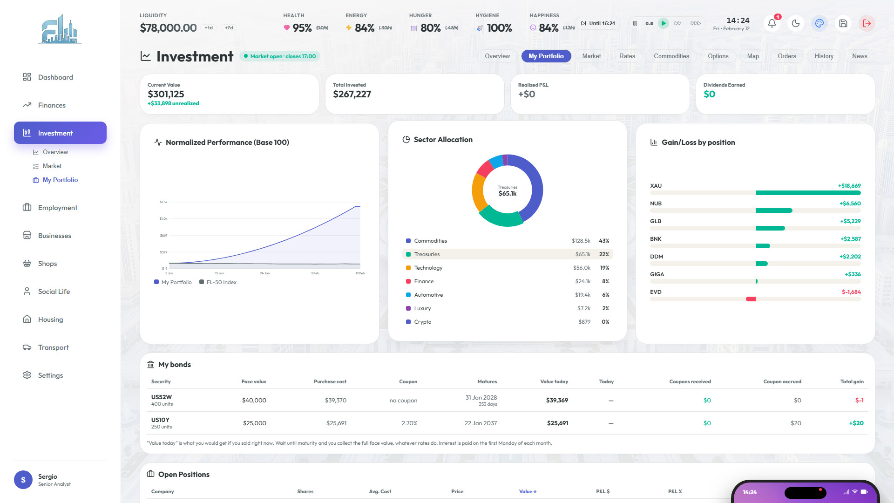Viewport: 894px width, 503px height.
Task: Open the Map tab
Action: pyautogui.click(x=753, y=56)
